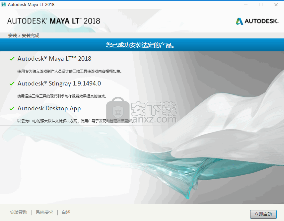Click the disabled maximize window button
This screenshot has width=284, height=221.
tap(261, 5)
